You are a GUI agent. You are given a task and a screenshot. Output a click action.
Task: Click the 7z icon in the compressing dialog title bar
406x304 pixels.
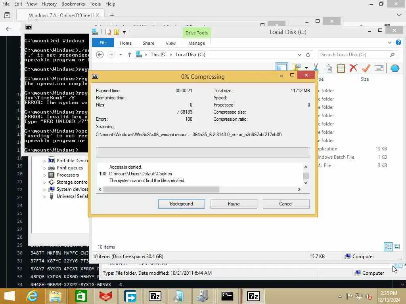click(95, 76)
